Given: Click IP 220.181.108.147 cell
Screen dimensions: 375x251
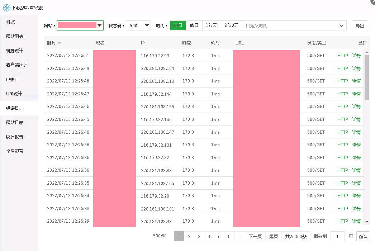Looking at the screenshot, I should coord(157,132).
